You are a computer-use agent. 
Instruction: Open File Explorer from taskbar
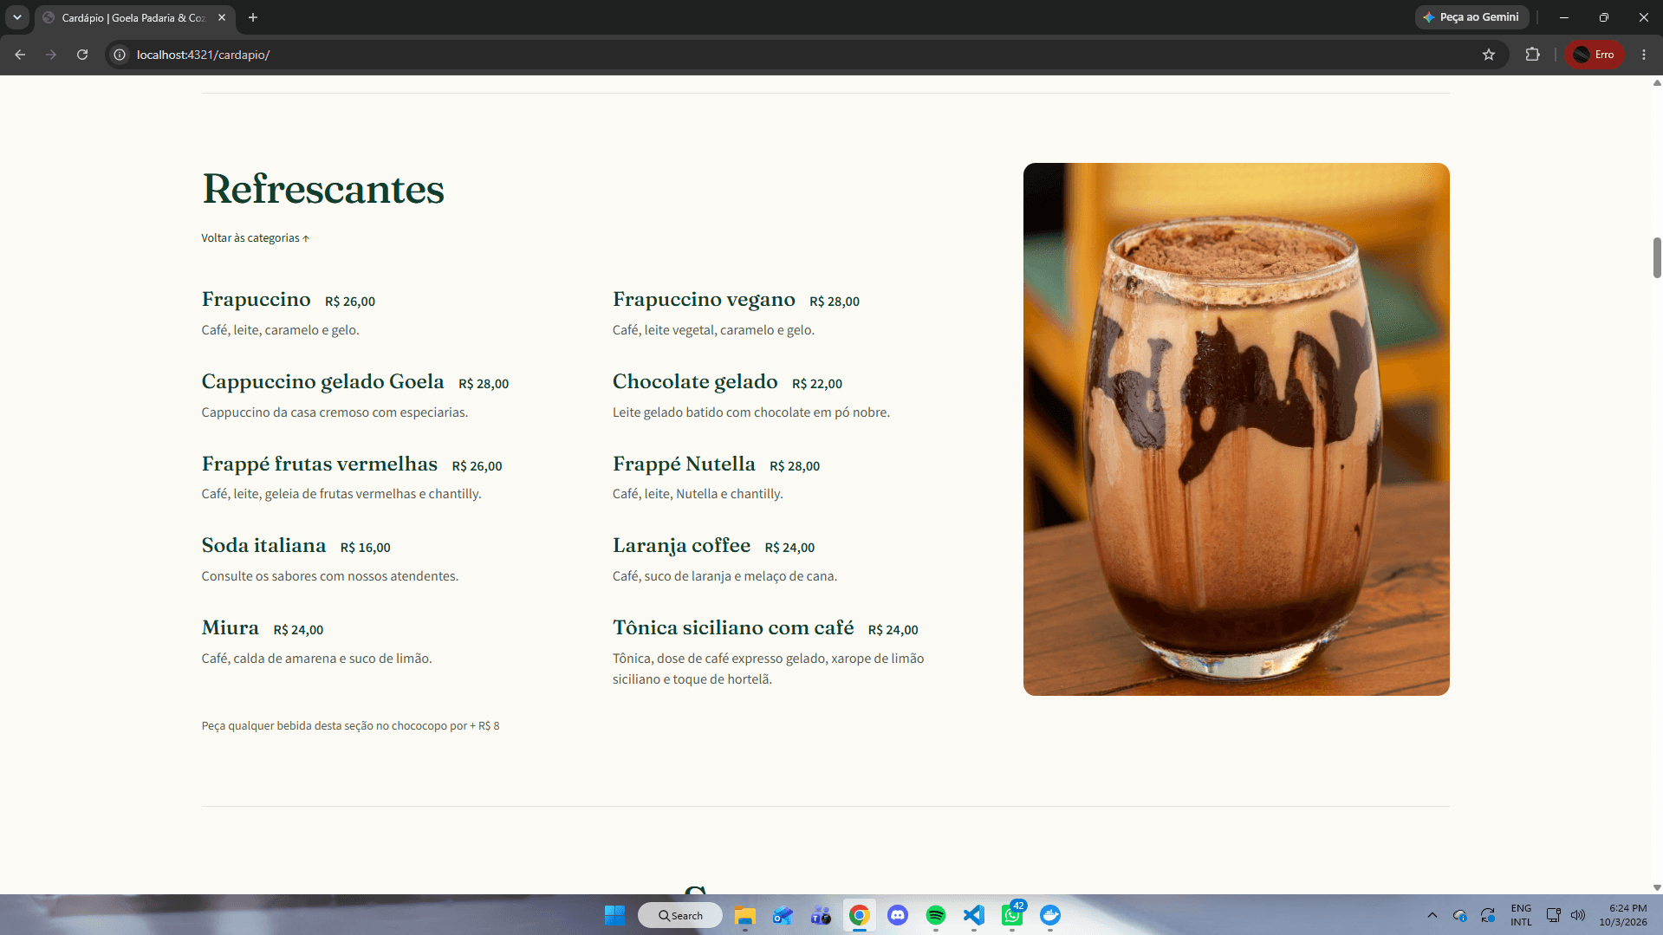point(745,915)
